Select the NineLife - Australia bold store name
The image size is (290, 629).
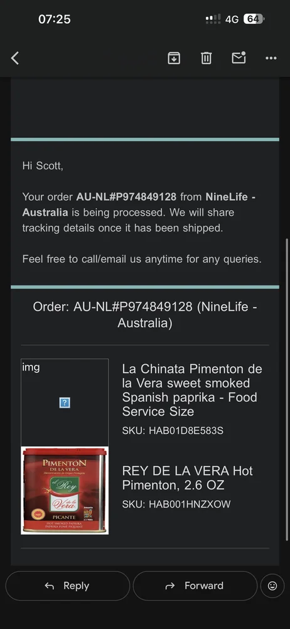point(139,204)
